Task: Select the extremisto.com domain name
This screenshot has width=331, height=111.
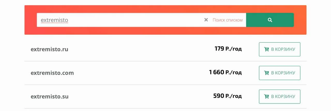Action: tap(52, 73)
